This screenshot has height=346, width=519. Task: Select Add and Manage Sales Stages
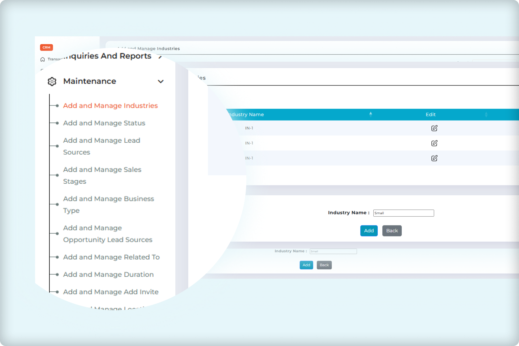(x=102, y=175)
